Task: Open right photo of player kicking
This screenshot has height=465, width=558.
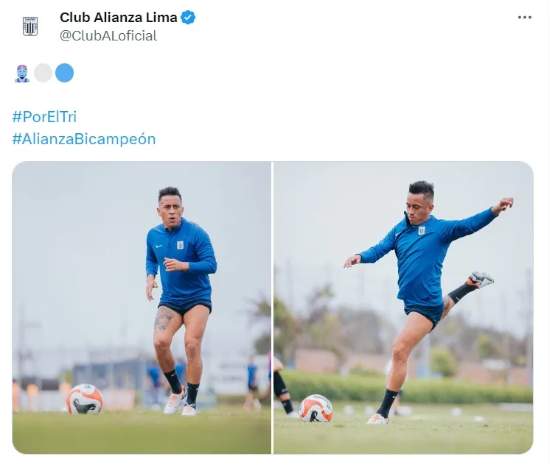Action: (403, 308)
